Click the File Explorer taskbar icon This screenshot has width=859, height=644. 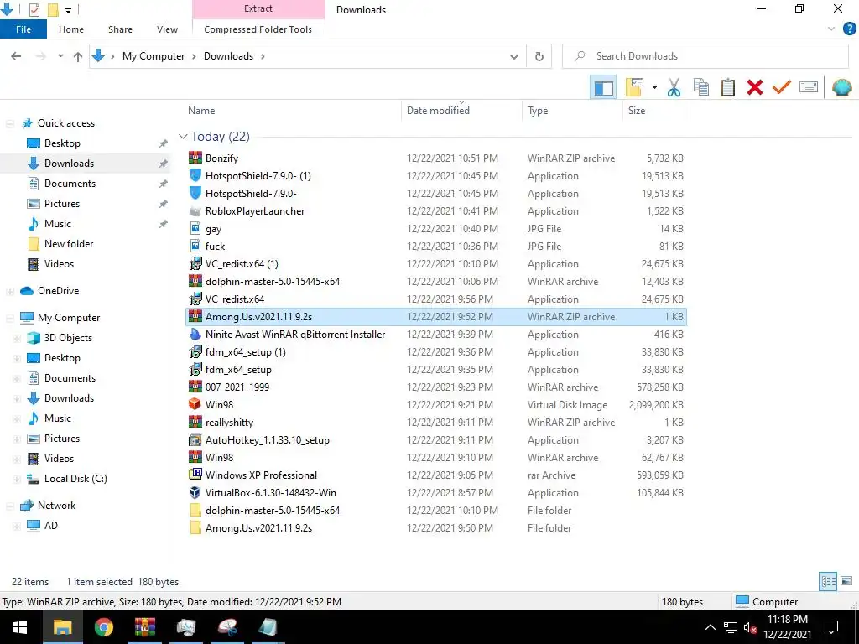click(62, 627)
